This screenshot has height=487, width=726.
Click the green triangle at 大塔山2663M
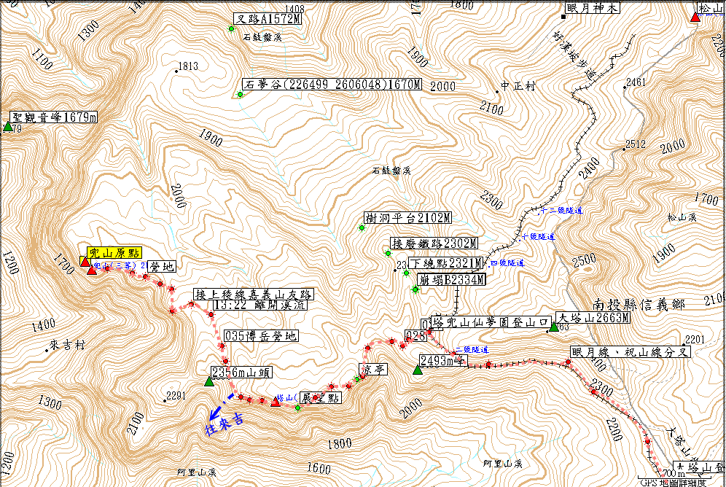[554, 327]
